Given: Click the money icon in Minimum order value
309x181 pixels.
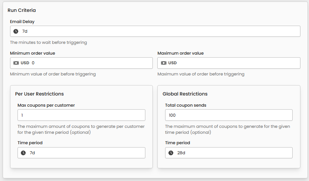Looking at the screenshot, I should pos(16,63).
